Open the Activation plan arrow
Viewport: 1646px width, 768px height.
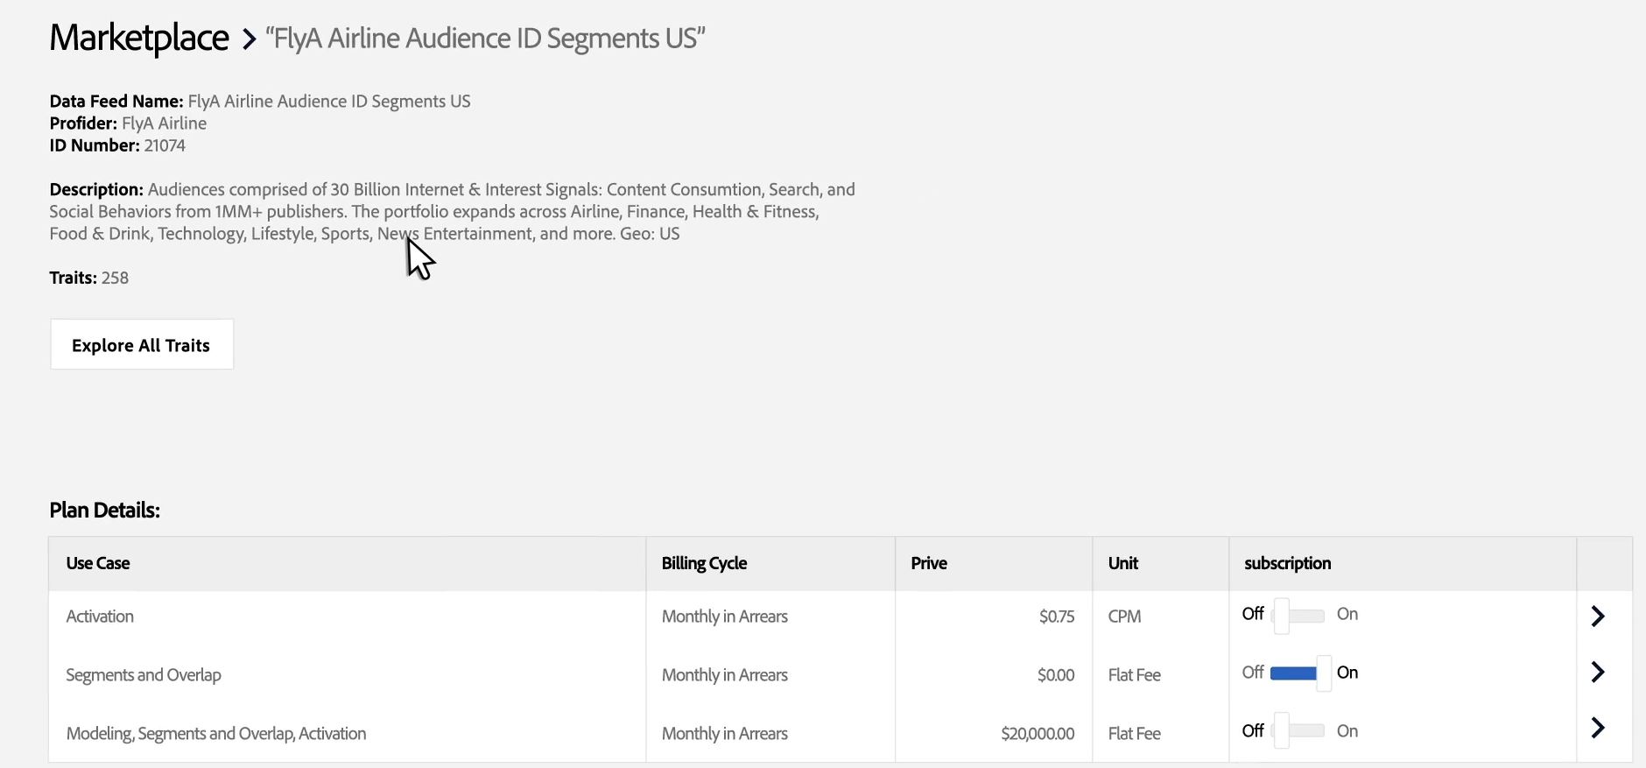[1598, 617]
